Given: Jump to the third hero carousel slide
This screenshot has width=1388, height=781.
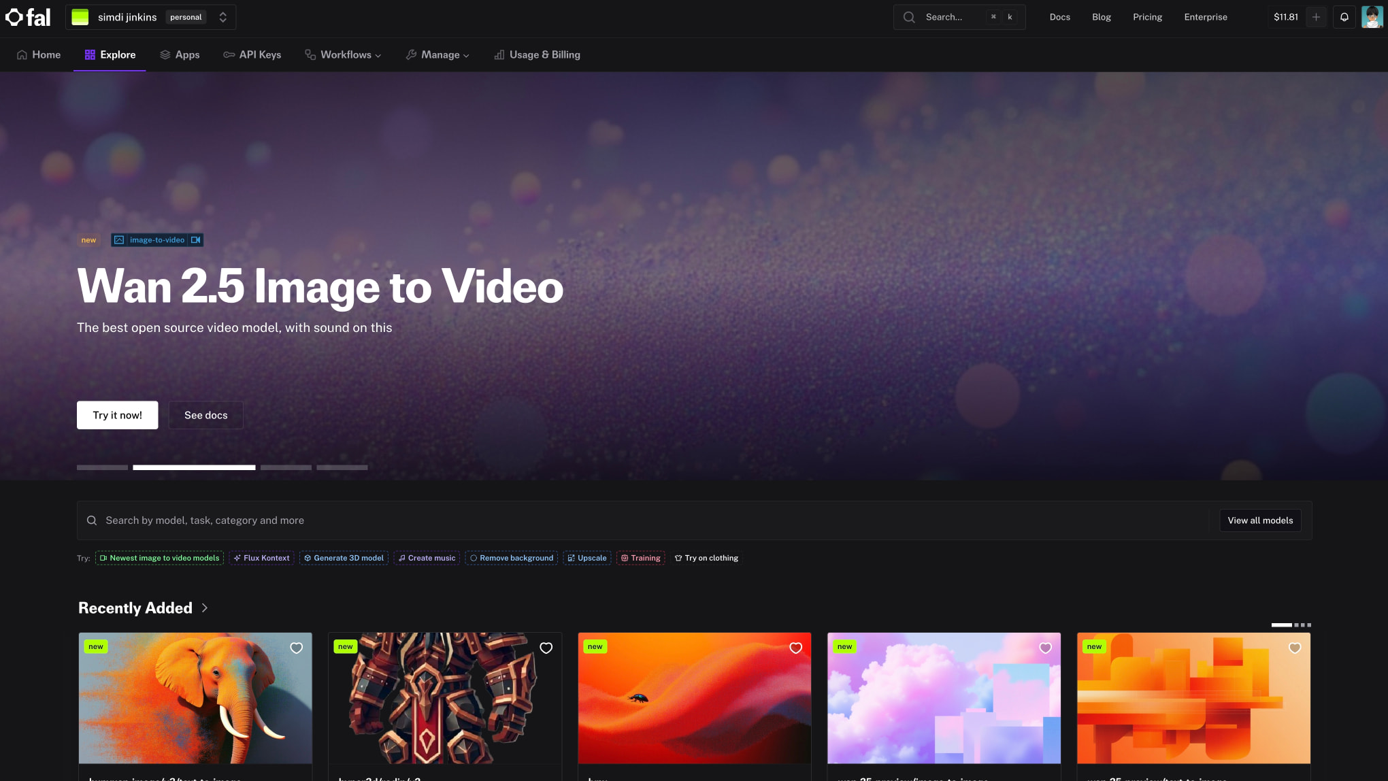Looking at the screenshot, I should click(x=286, y=467).
